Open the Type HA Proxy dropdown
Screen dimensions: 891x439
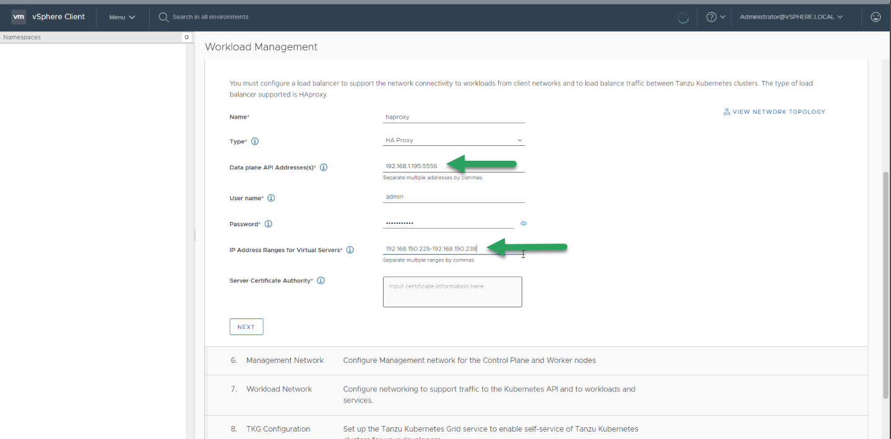pyautogui.click(x=454, y=140)
